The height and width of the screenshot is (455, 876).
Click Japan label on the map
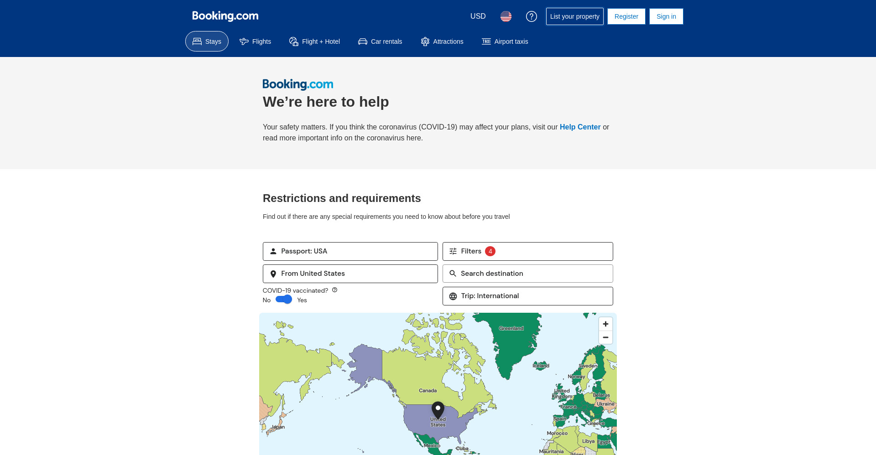pos(278,427)
